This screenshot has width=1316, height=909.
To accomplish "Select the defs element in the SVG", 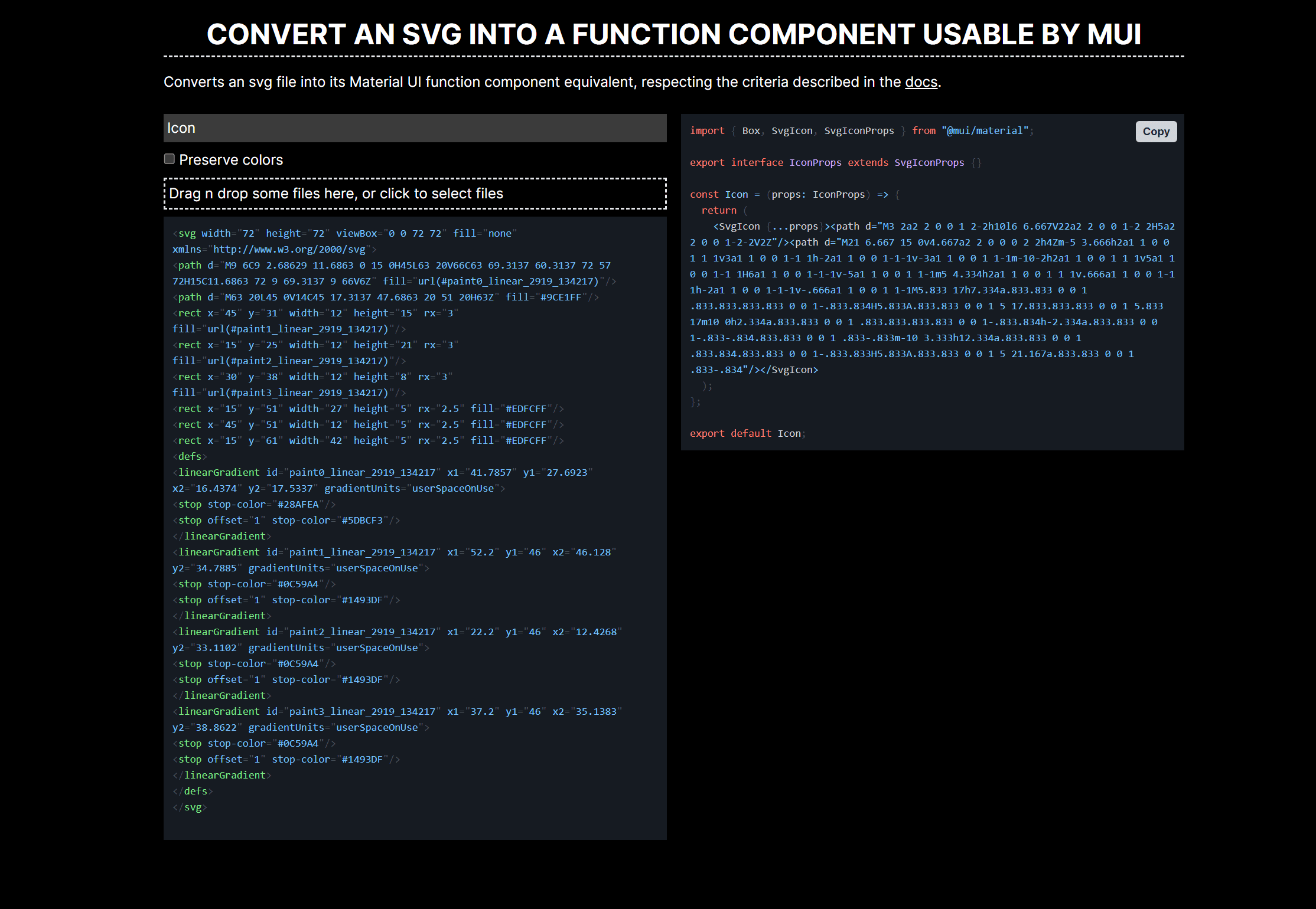I will pyautogui.click(x=189, y=456).
